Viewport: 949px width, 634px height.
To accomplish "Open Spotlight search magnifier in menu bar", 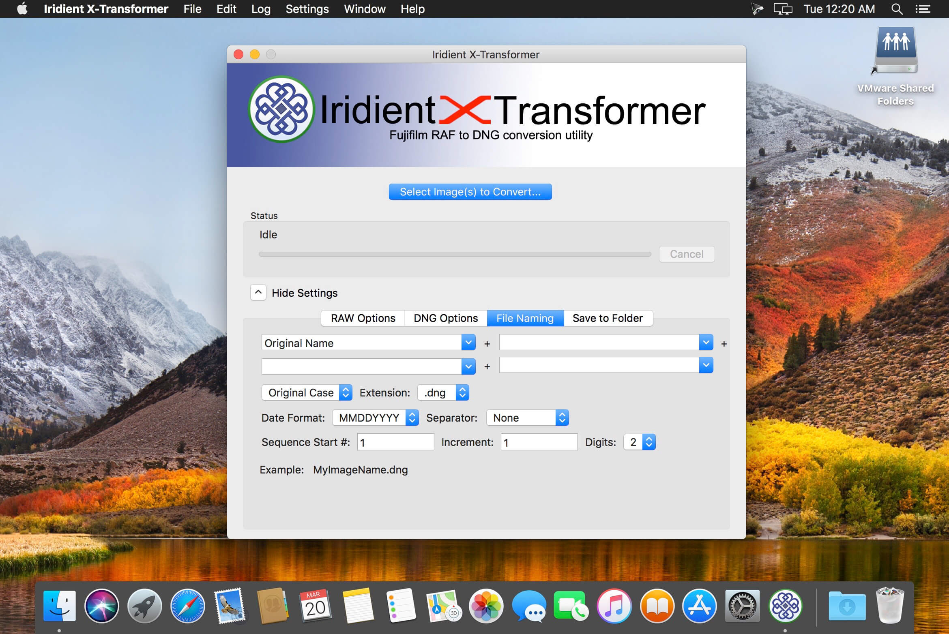I will pyautogui.click(x=897, y=9).
